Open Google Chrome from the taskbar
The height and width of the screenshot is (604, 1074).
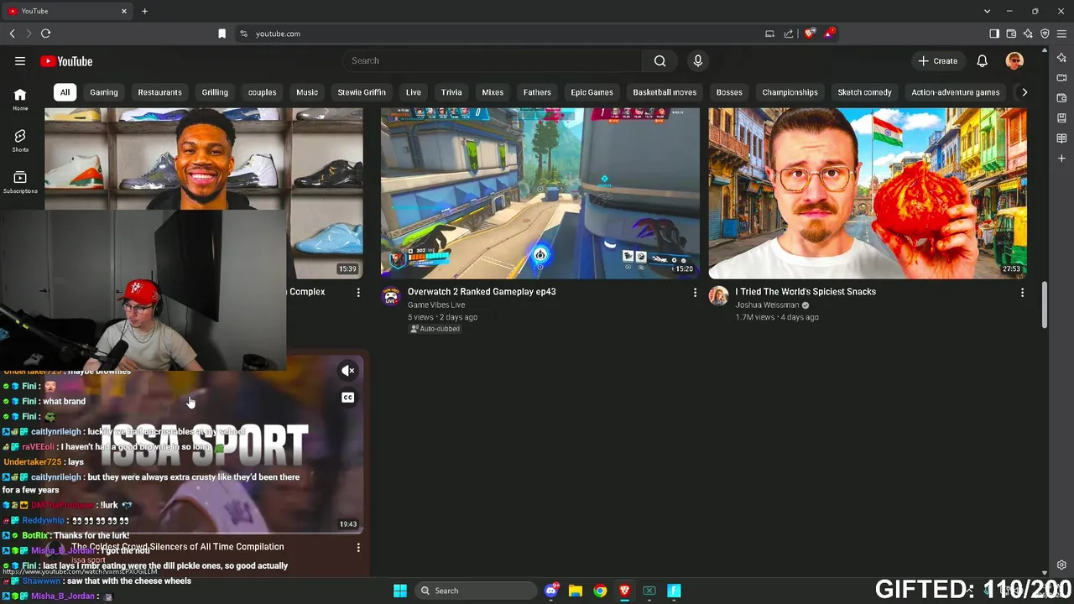[x=600, y=591]
